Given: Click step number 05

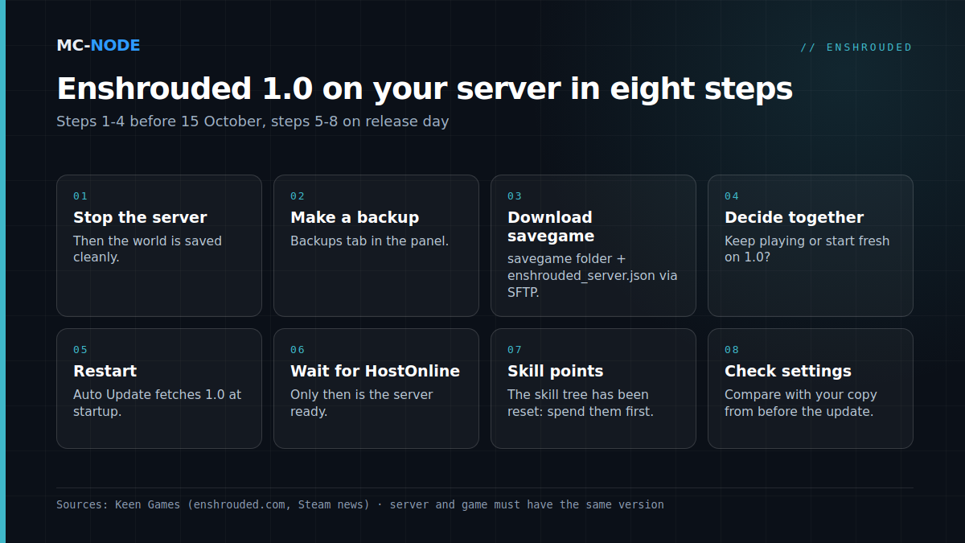Looking at the screenshot, I should 80,350.
